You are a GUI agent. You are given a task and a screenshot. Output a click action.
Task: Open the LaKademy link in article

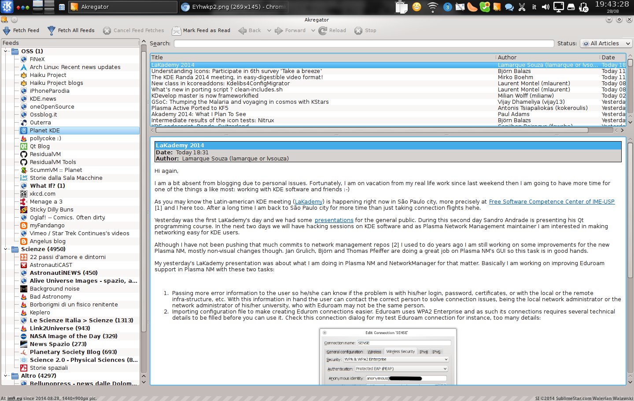(x=308, y=202)
